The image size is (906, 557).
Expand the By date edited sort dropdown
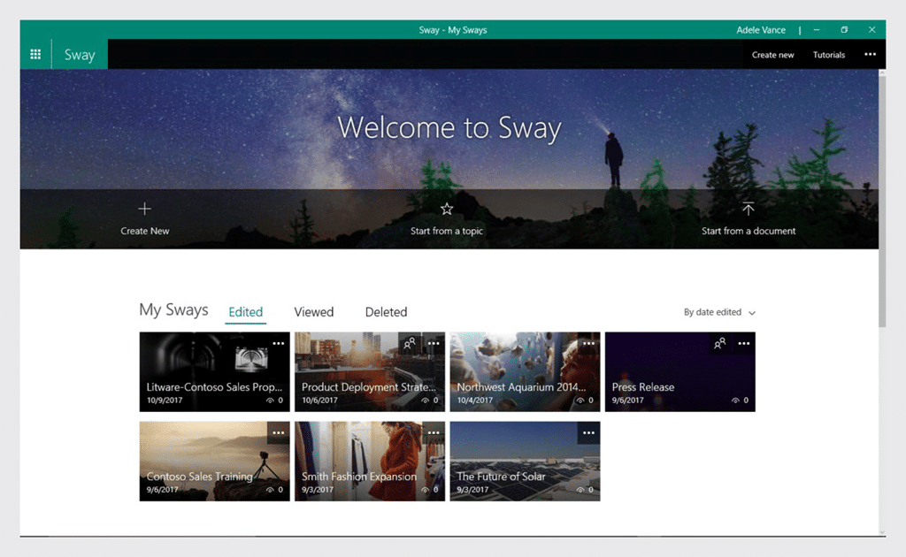(719, 312)
